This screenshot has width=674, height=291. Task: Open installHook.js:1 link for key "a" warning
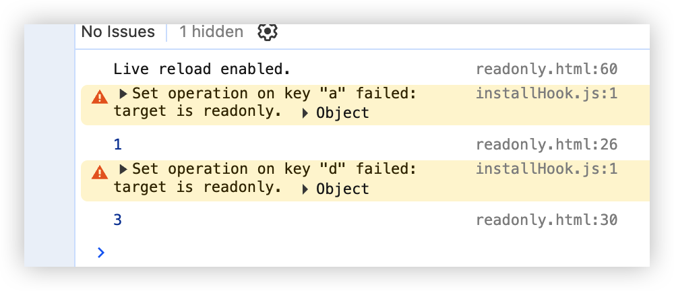pos(546,94)
